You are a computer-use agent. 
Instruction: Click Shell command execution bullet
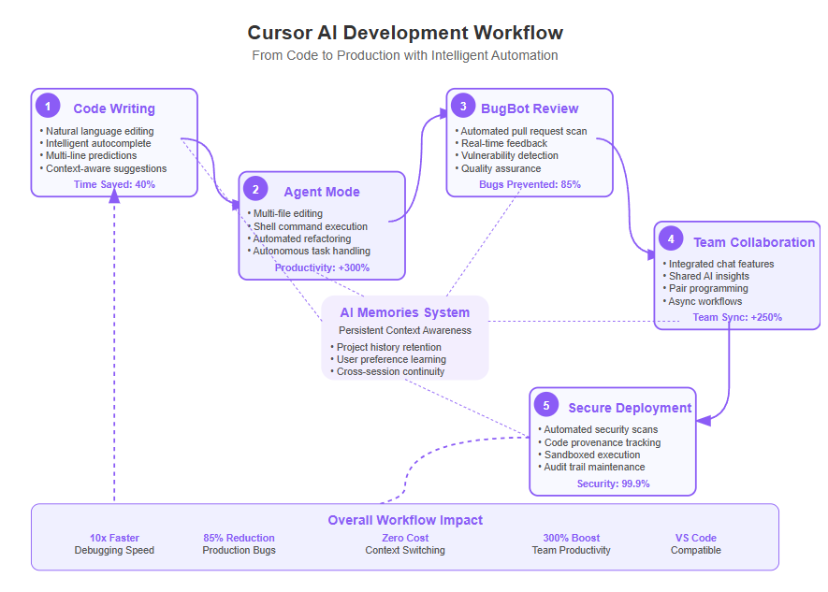click(307, 226)
